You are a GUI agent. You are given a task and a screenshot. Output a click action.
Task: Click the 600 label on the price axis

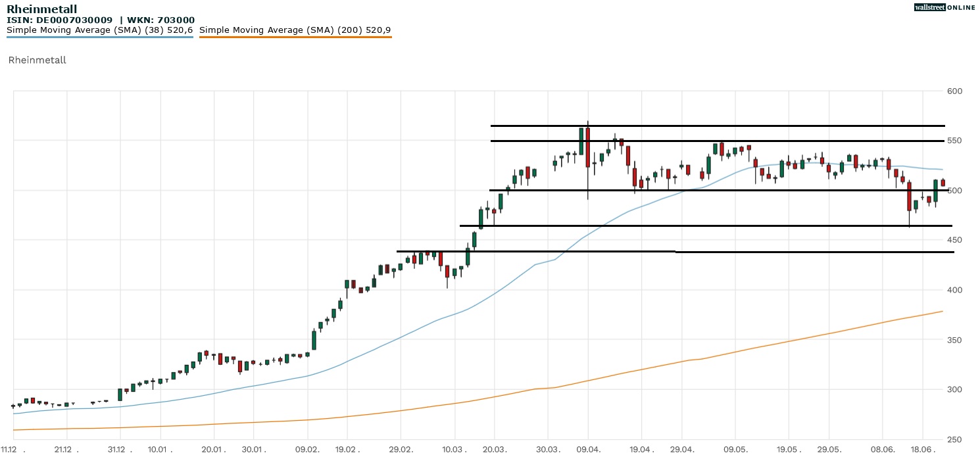click(x=954, y=91)
